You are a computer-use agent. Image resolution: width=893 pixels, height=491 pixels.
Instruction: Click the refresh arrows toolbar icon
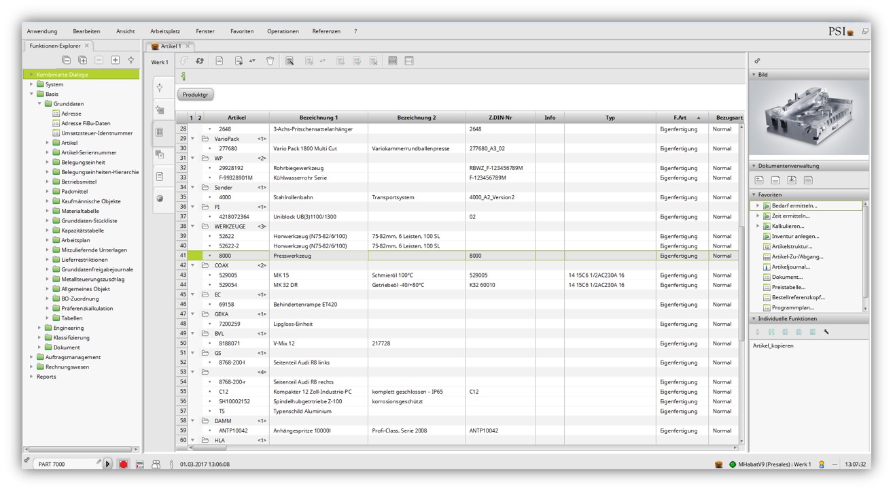tap(200, 61)
